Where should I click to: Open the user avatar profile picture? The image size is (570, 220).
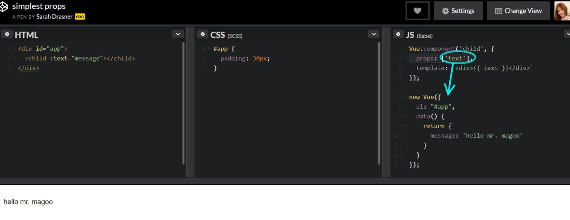pos(562,11)
